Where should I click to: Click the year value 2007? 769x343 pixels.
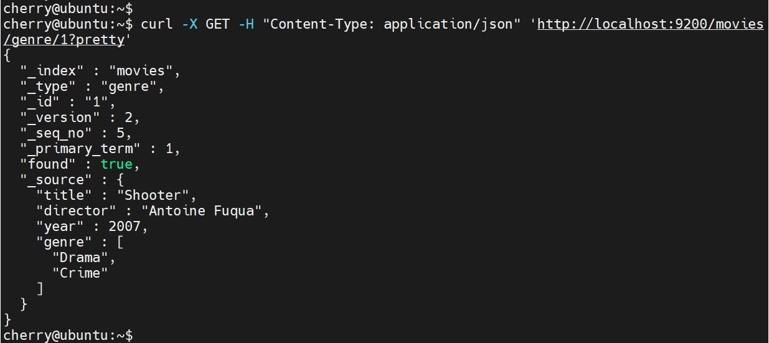125,227
